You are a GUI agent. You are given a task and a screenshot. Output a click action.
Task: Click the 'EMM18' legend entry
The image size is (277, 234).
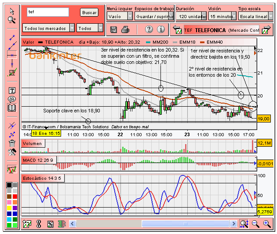[x=184, y=42]
